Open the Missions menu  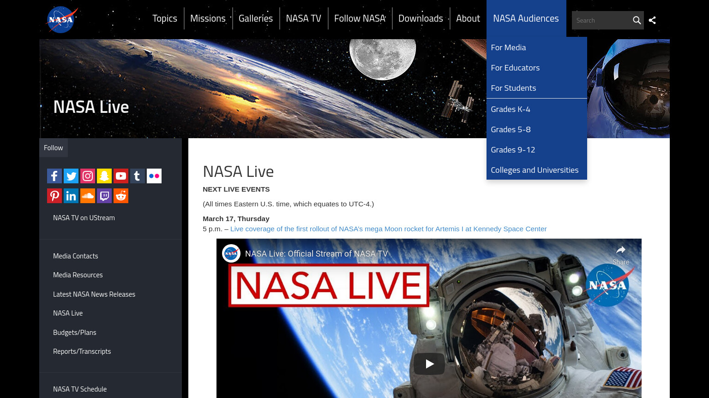point(208,18)
